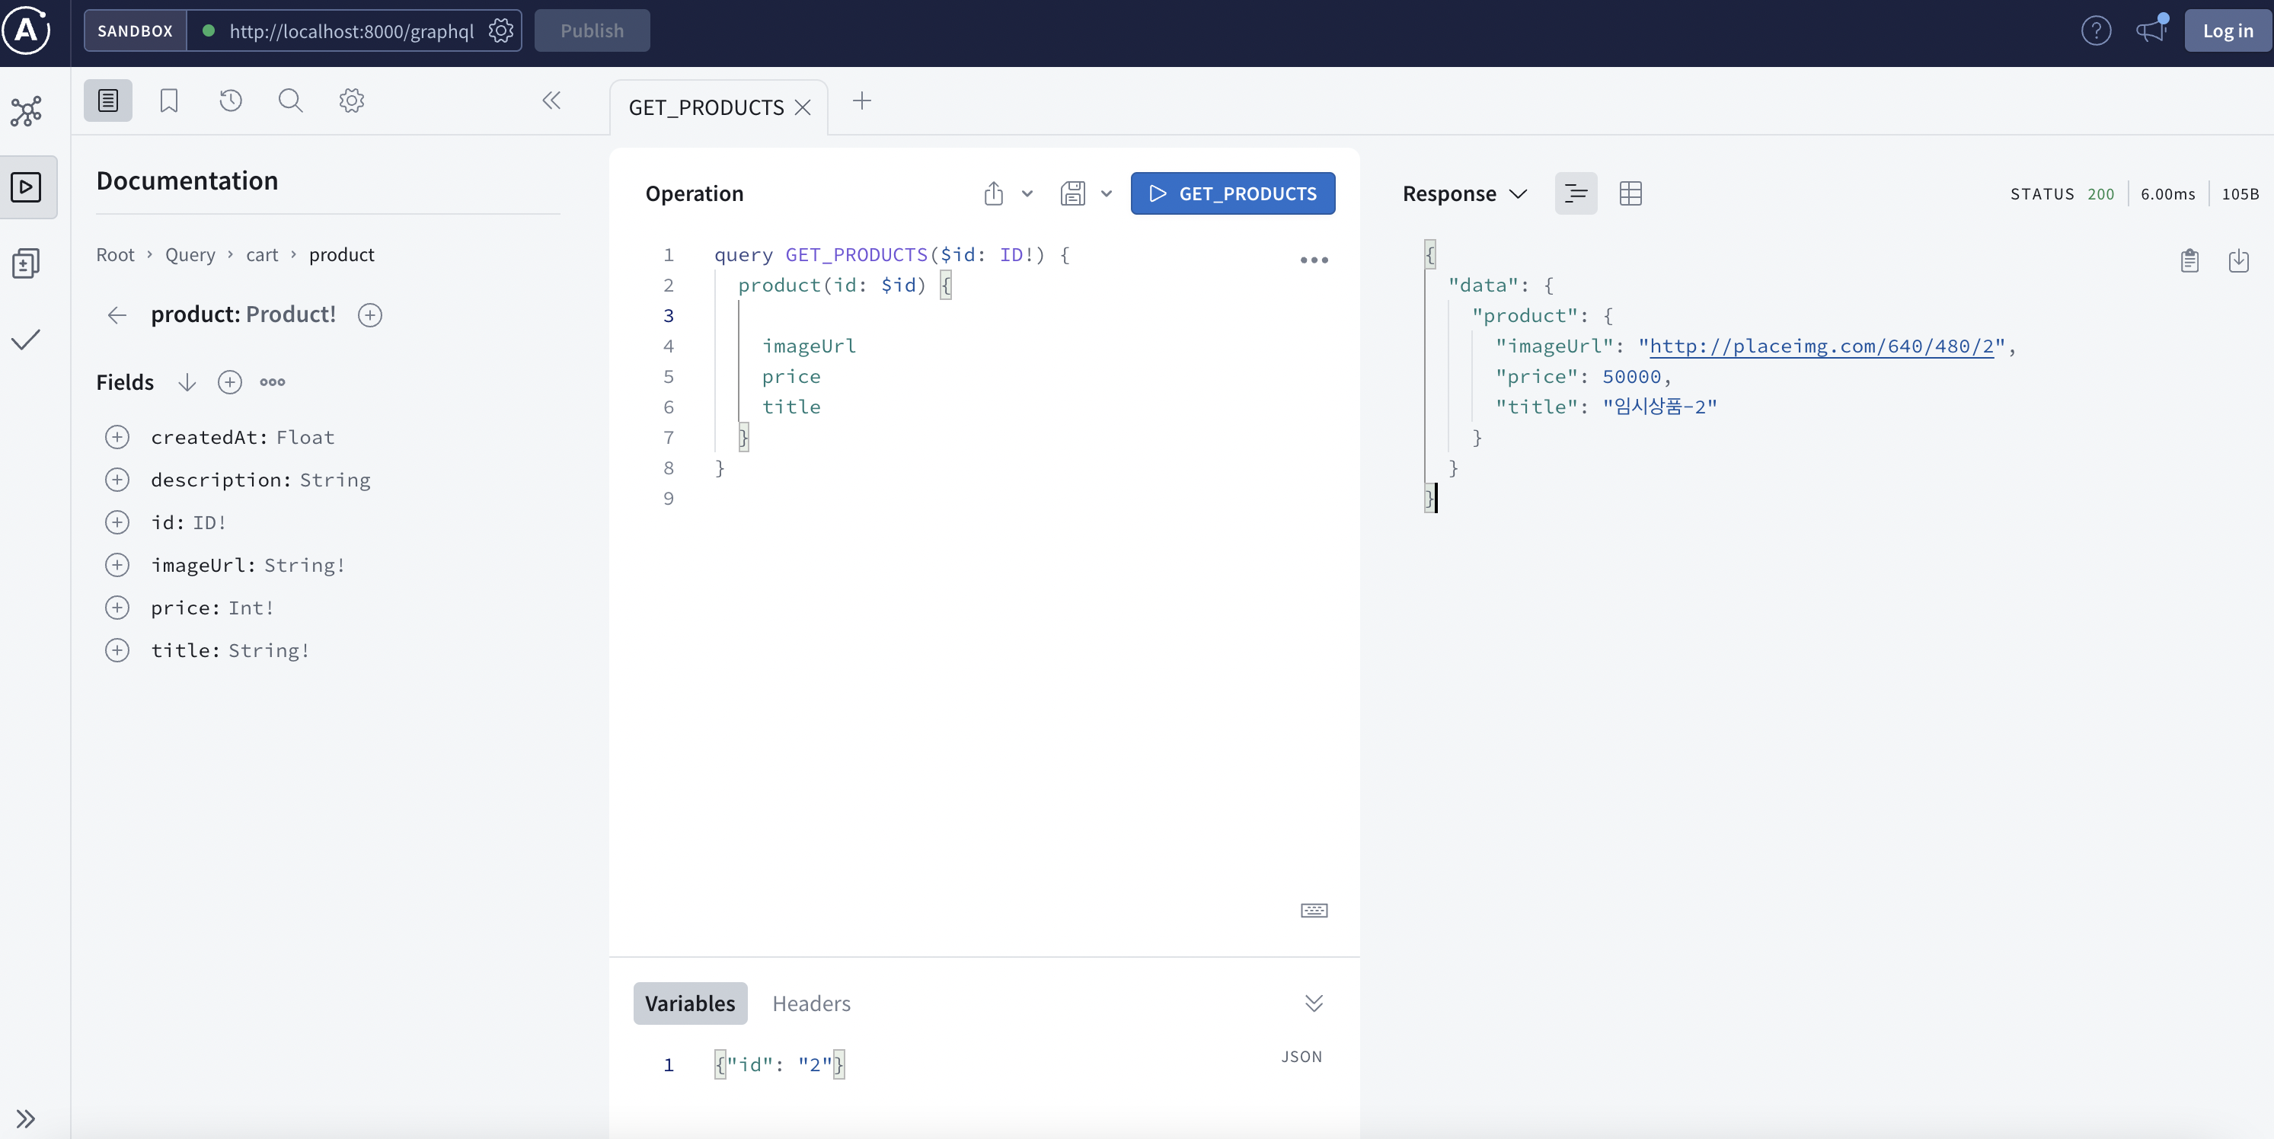Run the GET_PRODUCTS query button
Image resolution: width=2274 pixels, height=1139 pixels.
1232,193
